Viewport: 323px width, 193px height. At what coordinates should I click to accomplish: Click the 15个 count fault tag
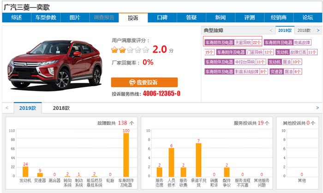click(209, 52)
